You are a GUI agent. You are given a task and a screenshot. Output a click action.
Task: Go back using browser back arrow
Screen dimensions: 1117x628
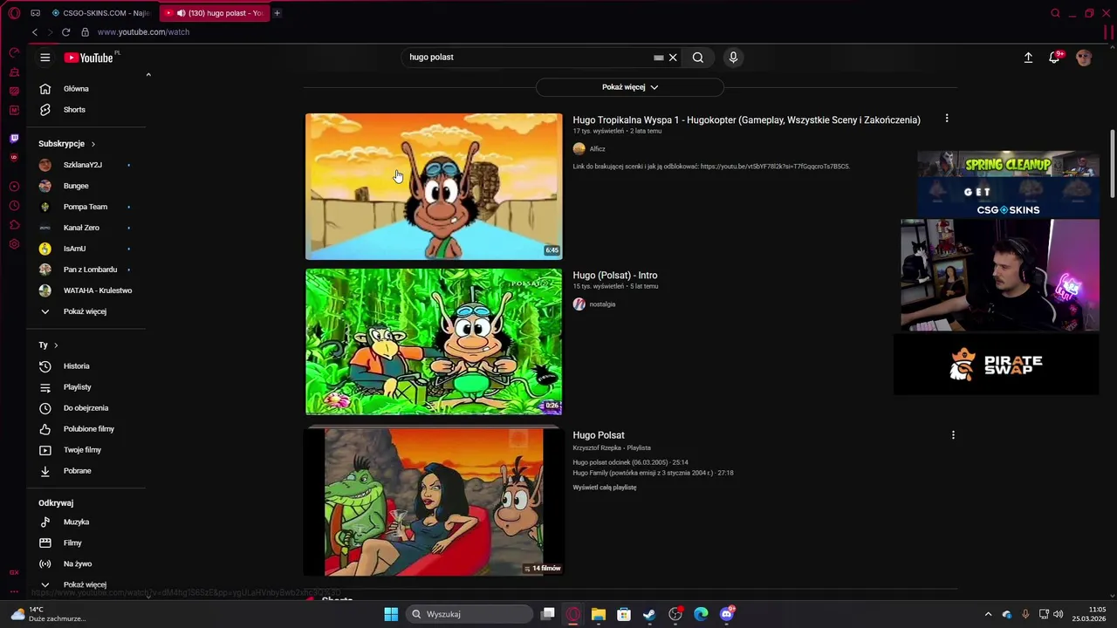click(x=35, y=32)
